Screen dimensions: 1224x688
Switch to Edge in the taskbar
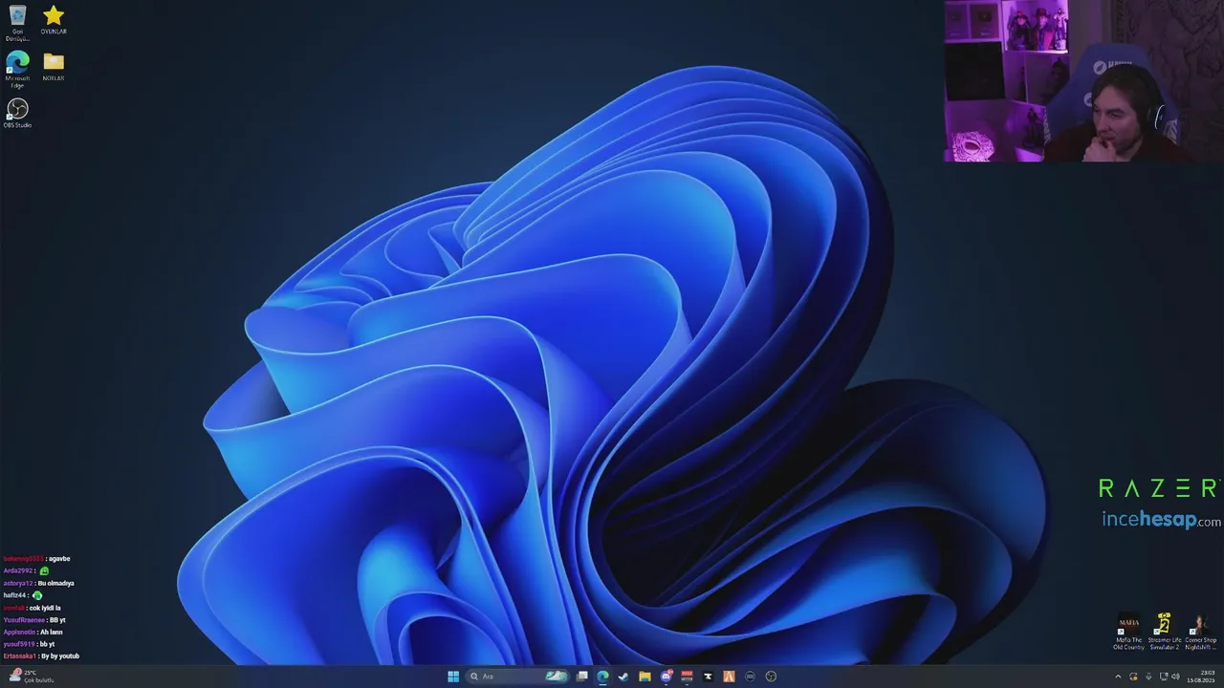tap(602, 677)
